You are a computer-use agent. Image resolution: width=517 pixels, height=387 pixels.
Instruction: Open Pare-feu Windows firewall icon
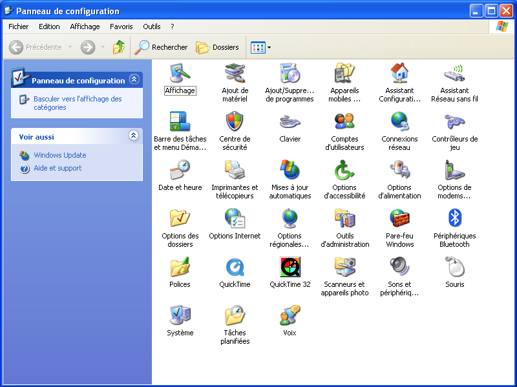[399, 218]
